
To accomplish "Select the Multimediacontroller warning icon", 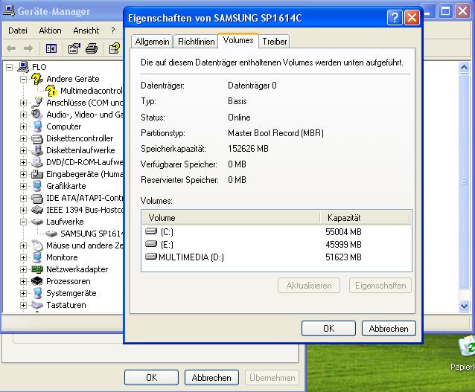I will pos(51,91).
